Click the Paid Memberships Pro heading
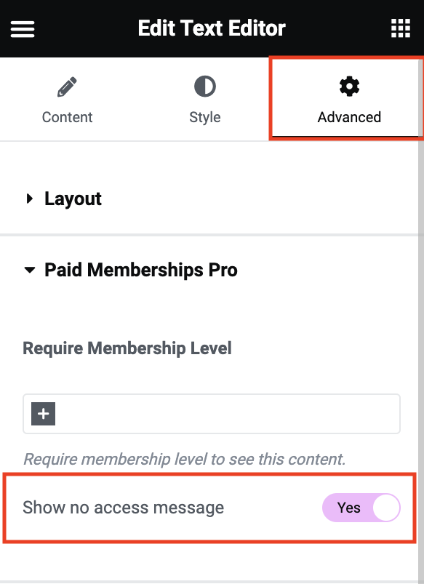The width and height of the screenshot is (424, 584). point(141,270)
